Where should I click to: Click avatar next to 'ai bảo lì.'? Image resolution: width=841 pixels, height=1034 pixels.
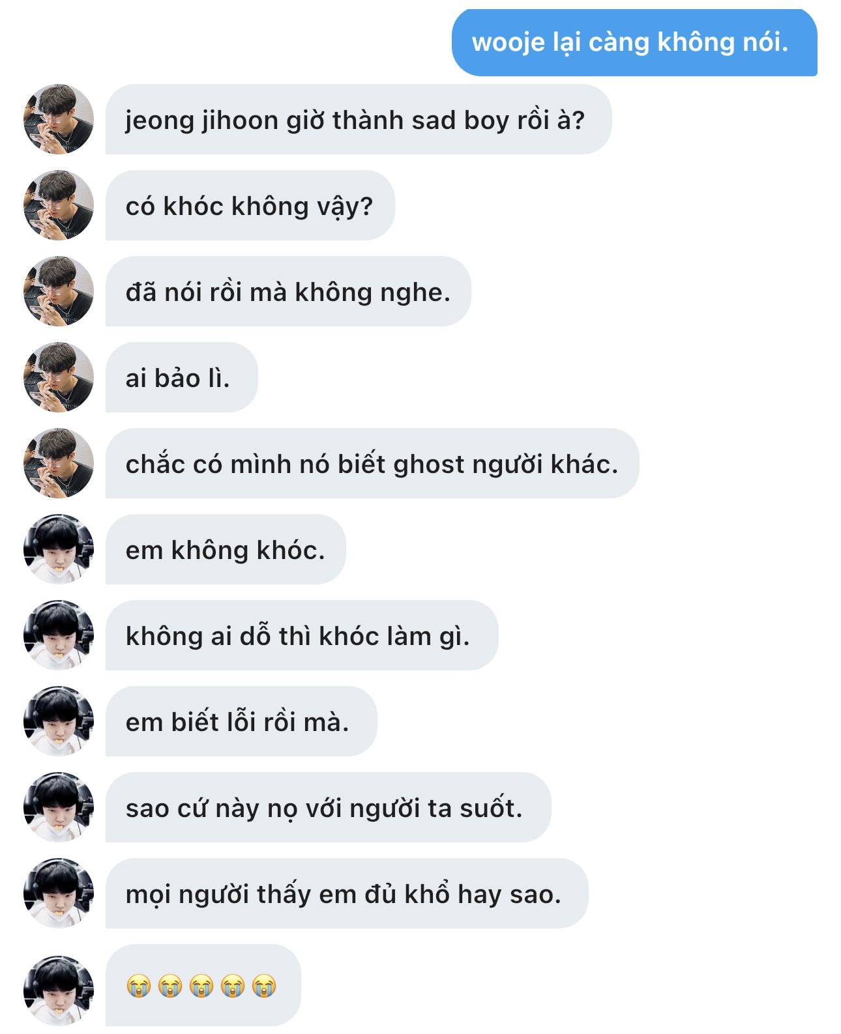59,377
